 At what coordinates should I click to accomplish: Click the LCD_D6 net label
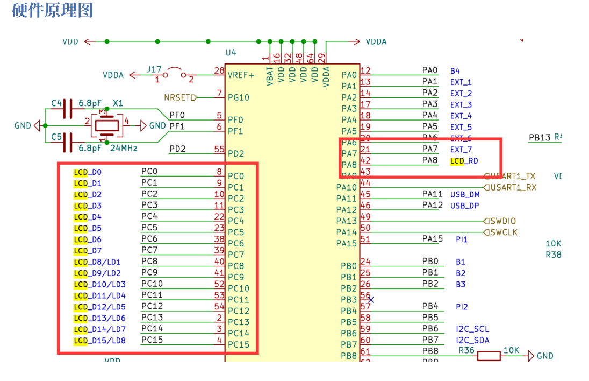pyautogui.click(x=88, y=239)
